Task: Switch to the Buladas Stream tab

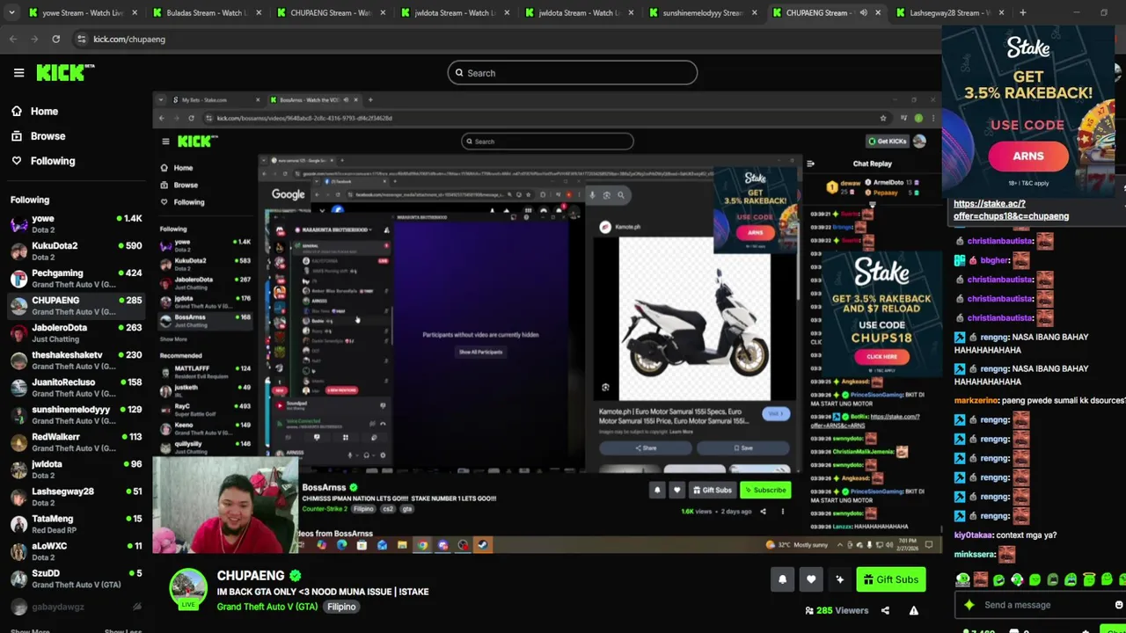Action: pos(200,12)
